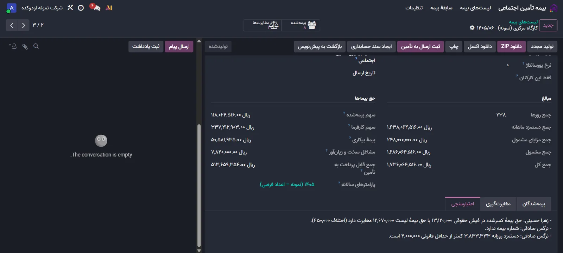Click the chatter search magnifier icon
The width and height of the screenshot is (563, 253).
[36, 46]
